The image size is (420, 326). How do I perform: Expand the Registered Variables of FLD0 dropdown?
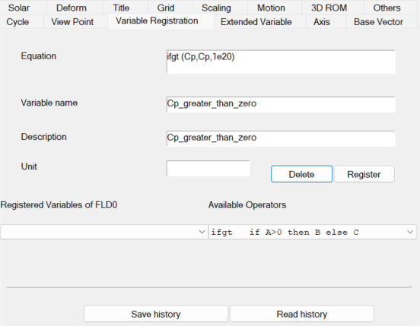(x=104, y=232)
